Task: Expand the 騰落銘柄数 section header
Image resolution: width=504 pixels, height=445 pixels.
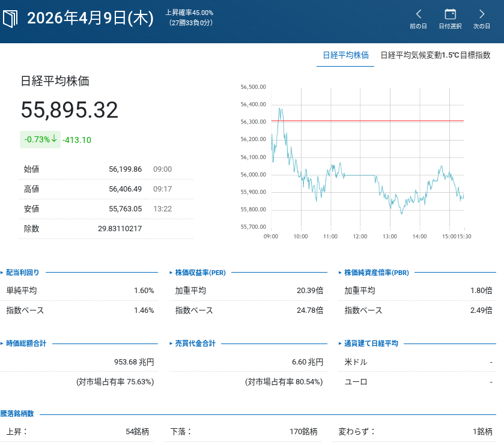Action: coord(17,414)
